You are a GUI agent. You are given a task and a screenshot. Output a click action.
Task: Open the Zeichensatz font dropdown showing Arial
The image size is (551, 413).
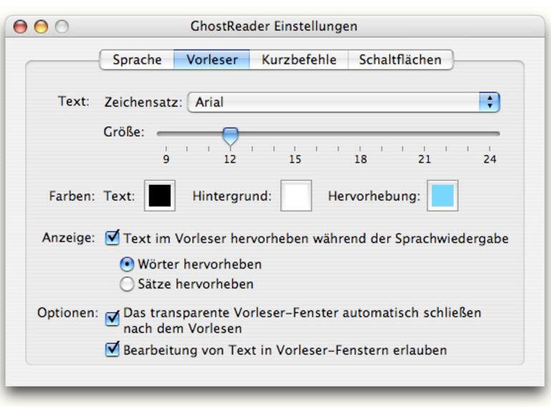click(x=343, y=102)
